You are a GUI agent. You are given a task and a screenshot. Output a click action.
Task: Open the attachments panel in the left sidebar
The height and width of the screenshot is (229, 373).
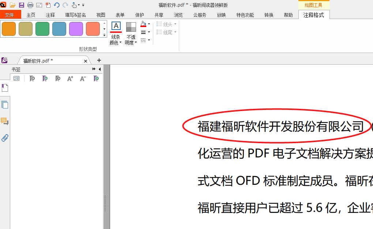point(5,138)
